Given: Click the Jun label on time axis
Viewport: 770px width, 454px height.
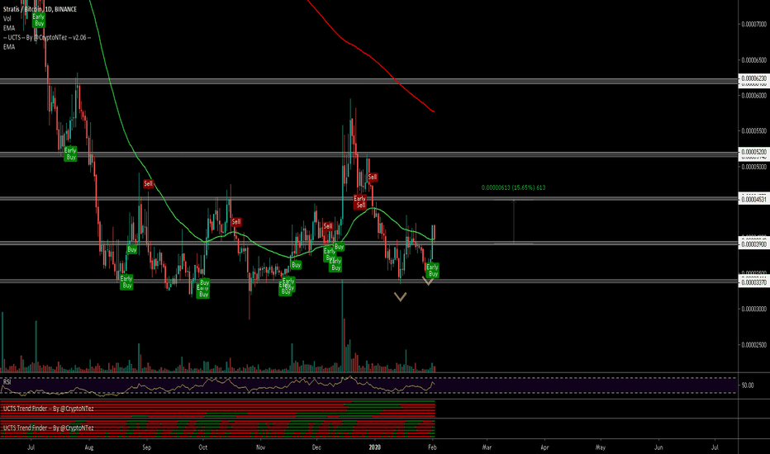Looking at the screenshot, I should pyautogui.click(x=658, y=447).
